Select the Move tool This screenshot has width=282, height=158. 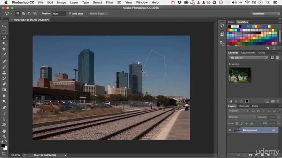4,26
